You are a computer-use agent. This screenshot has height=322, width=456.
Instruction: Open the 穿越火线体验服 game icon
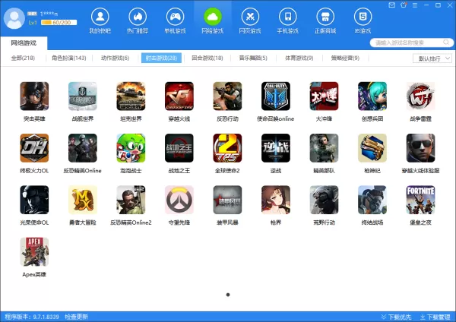click(420, 148)
